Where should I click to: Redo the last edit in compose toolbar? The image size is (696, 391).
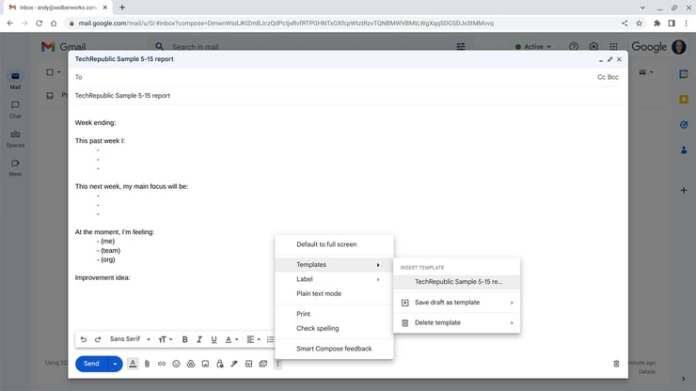pos(98,339)
